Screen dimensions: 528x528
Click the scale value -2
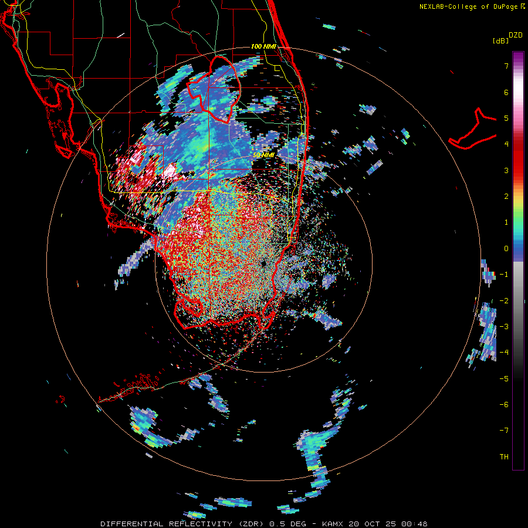click(x=504, y=301)
